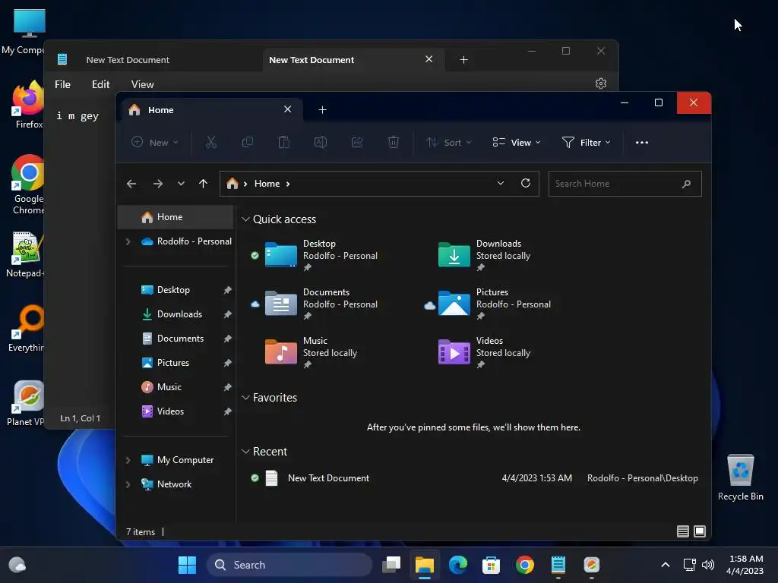The height and width of the screenshot is (583, 778).
Task: Open Microsoft Store from the taskbar
Action: pyautogui.click(x=492, y=565)
